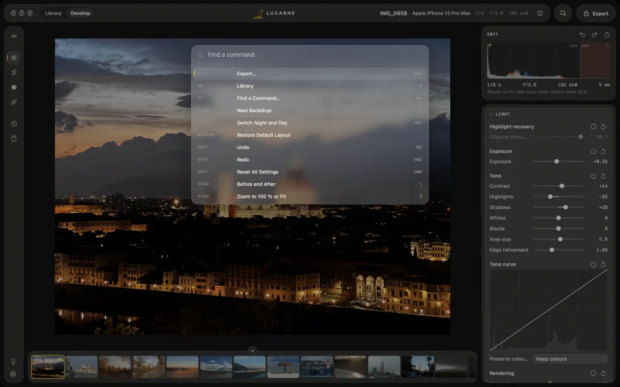Reset the Rendering section

(603, 373)
